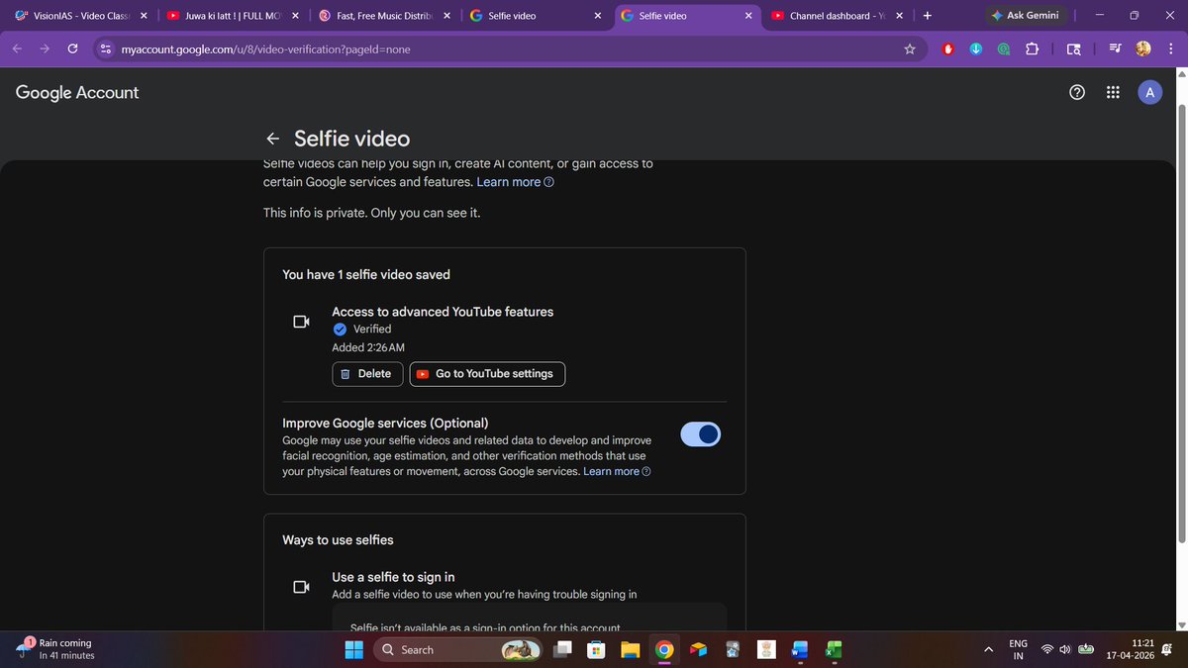Image resolution: width=1188 pixels, height=668 pixels.
Task: Open the Chrome profile picture
Action: (1143, 48)
